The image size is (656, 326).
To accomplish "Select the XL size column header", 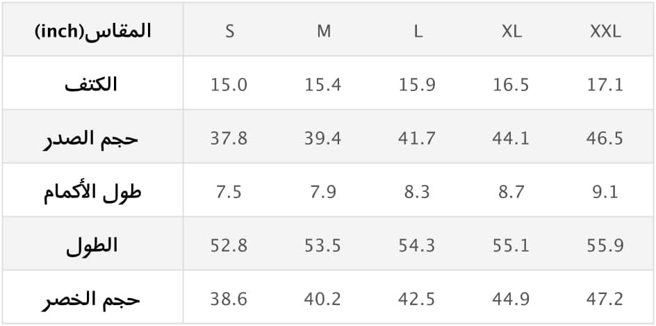I will (511, 31).
